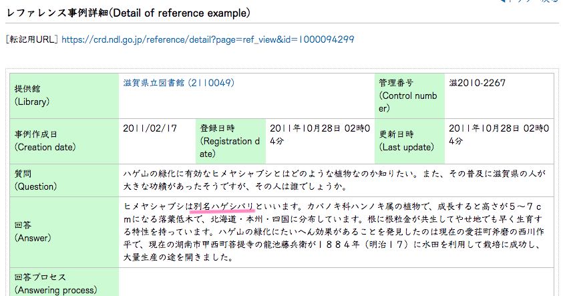The image size is (563, 296).
Task: Click the [転記用URL] label text
Action: (x=31, y=39)
